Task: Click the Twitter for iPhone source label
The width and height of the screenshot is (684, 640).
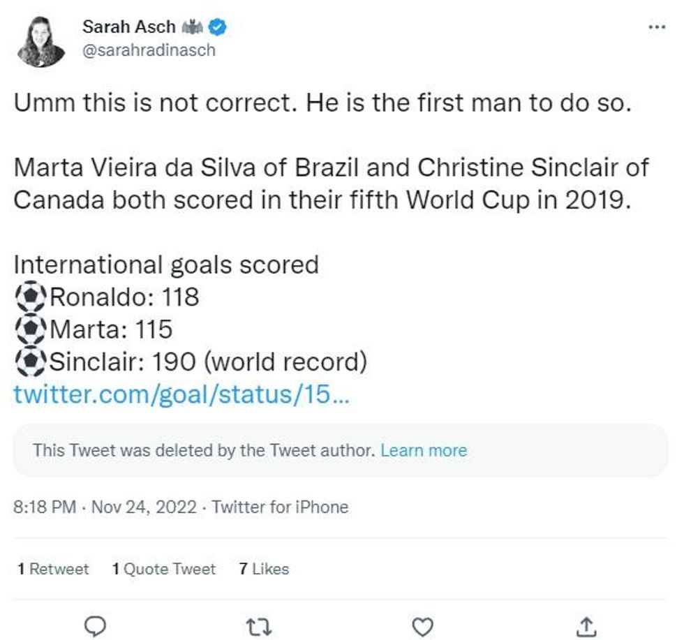Action: coord(280,507)
